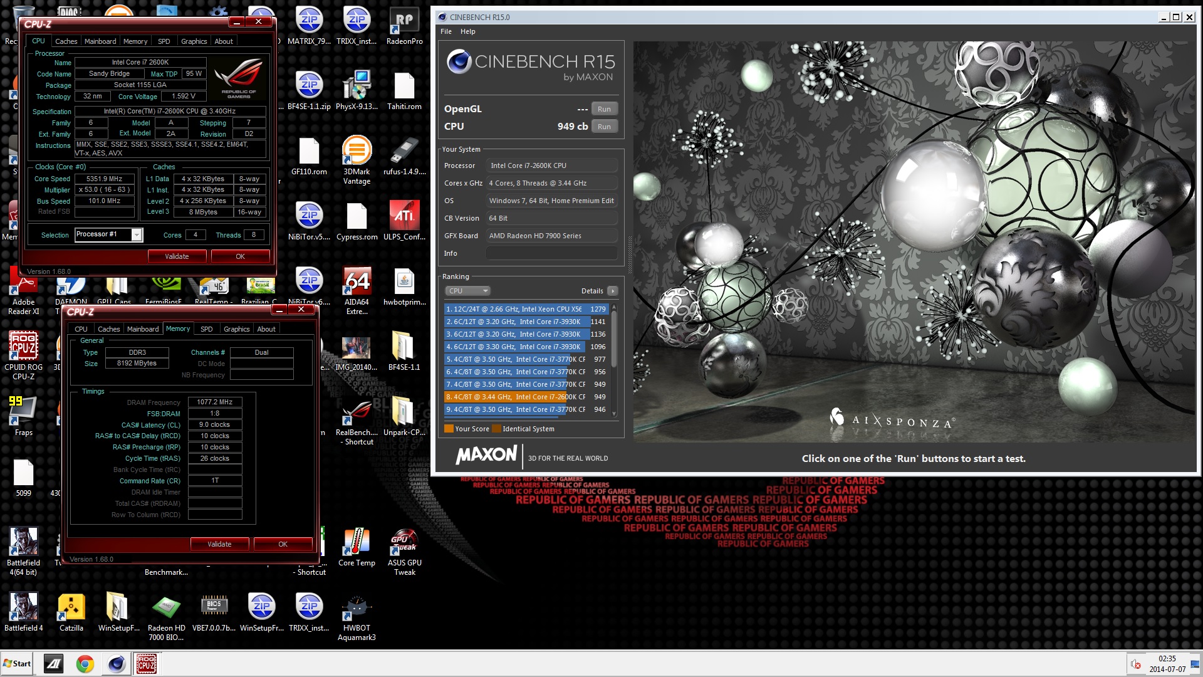Open Tahiti.rom file icon
Image resolution: width=1203 pixels, height=677 pixels.
click(x=404, y=92)
